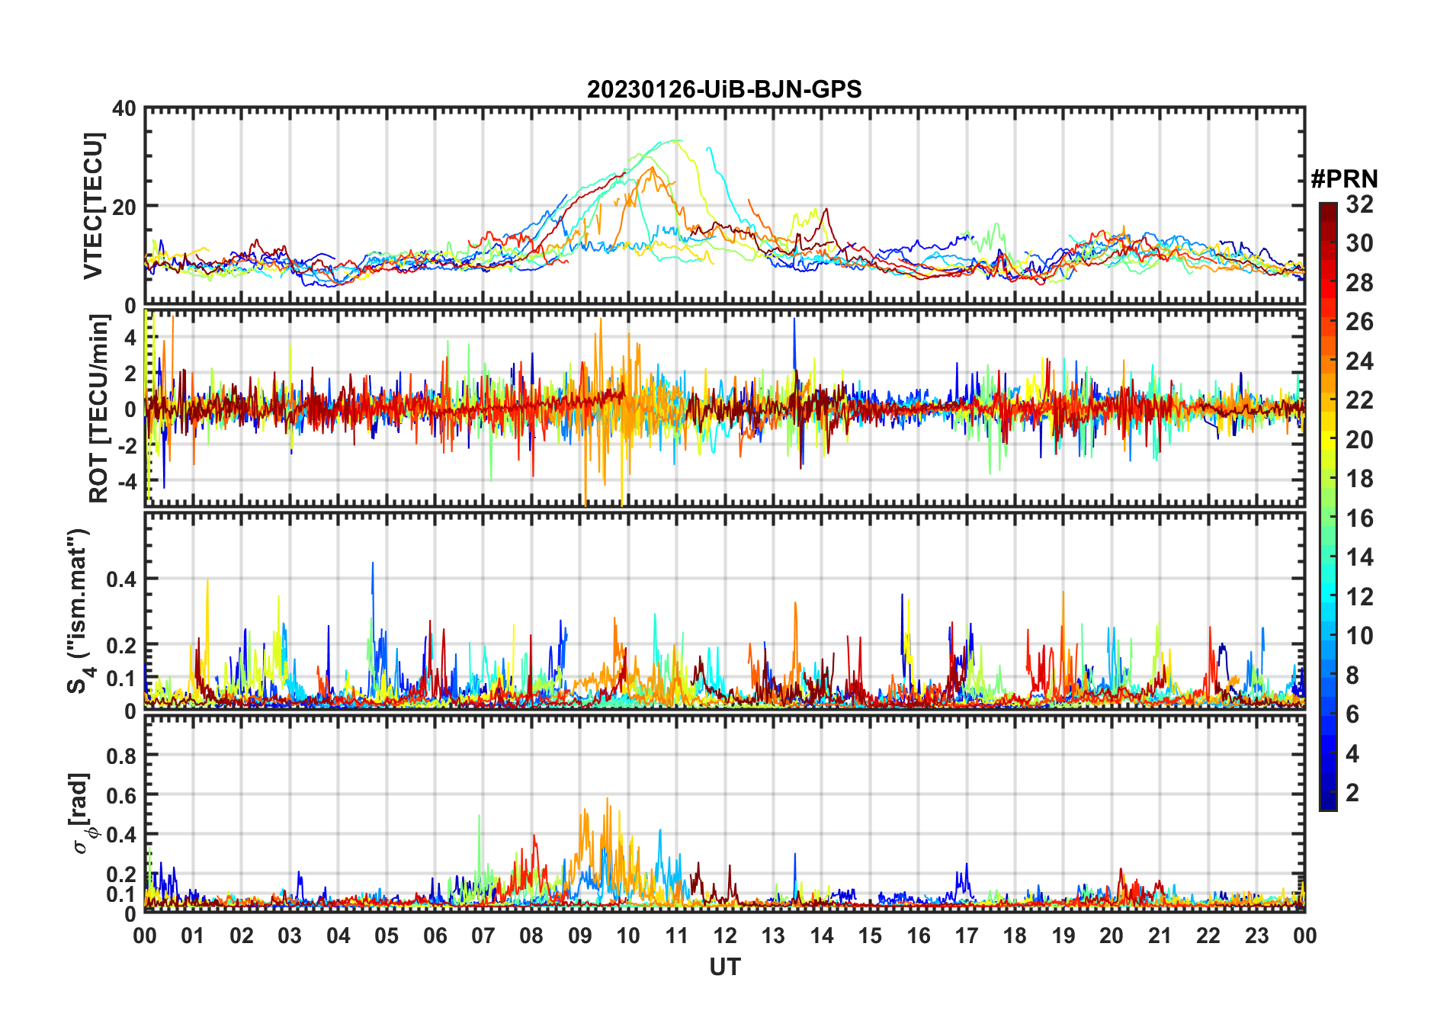Click the plot title 20230126-UiB-BJN-GPS
The width and height of the screenshot is (1450, 1014).
(723, 90)
